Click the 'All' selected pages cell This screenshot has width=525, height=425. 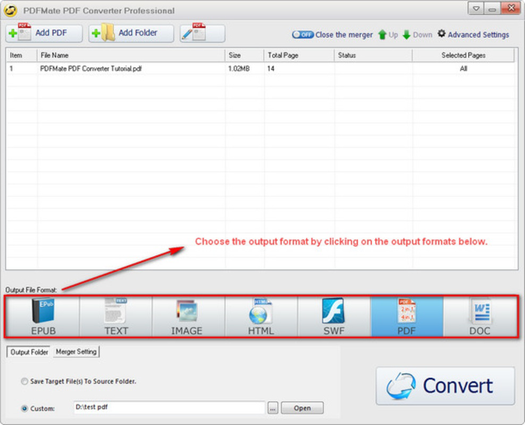pos(463,69)
